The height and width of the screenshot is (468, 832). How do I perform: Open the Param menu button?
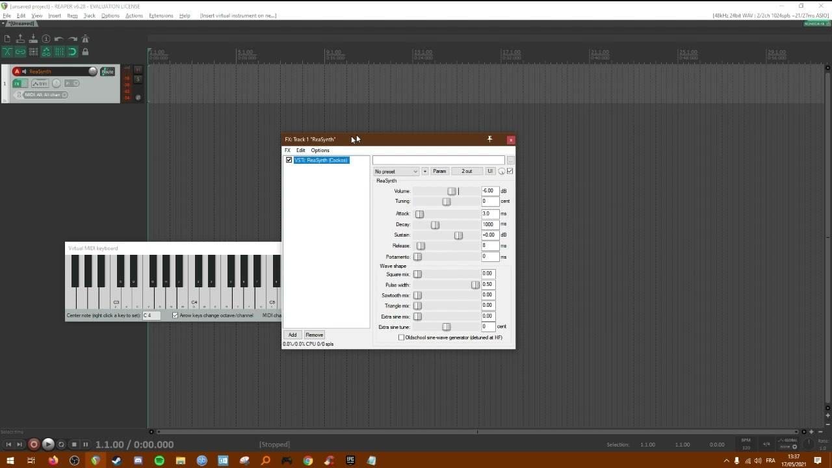[x=439, y=172]
